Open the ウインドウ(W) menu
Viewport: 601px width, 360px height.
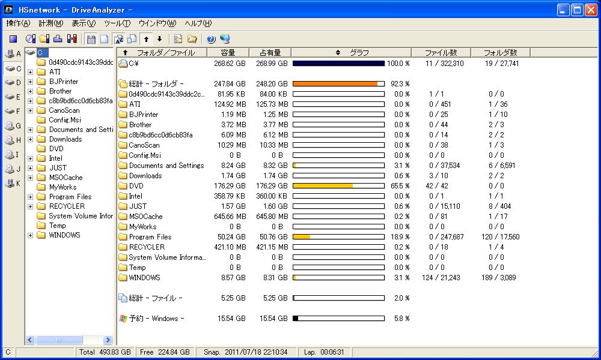pyautogui.click(x=157, y=23)
